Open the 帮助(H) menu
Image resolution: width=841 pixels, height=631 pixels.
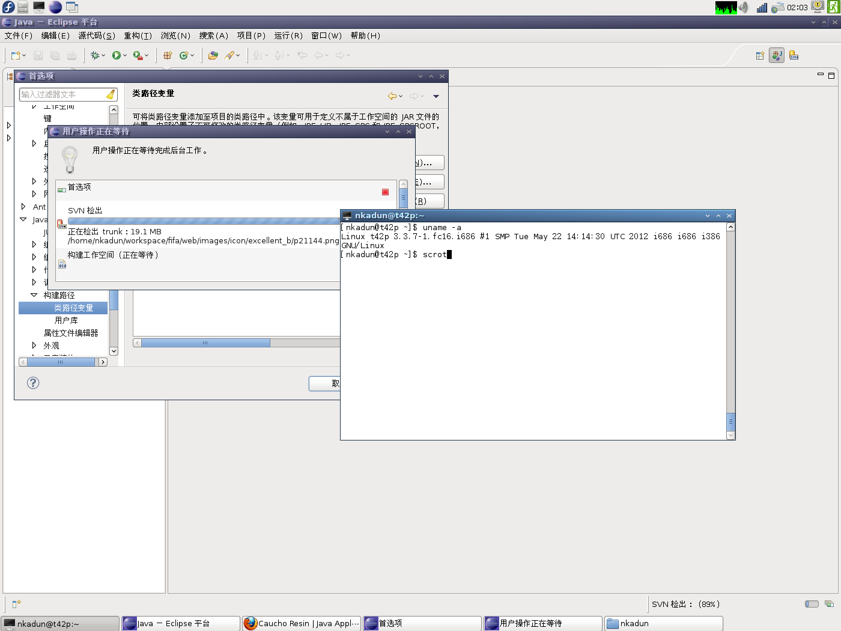point(365,35)
